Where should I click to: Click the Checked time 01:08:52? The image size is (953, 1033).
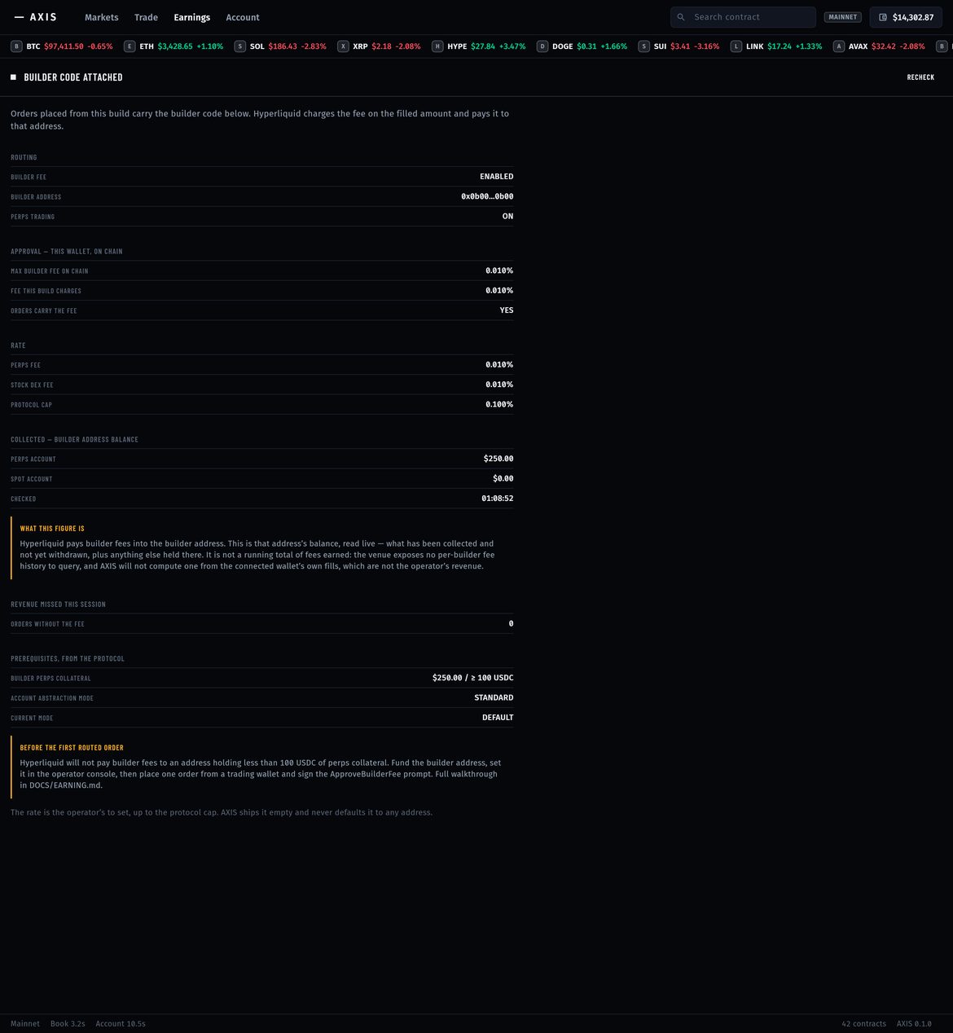click(498, 499)
